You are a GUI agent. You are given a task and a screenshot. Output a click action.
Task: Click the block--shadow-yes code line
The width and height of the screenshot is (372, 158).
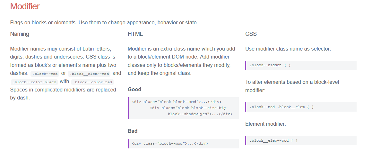pos(200,114)
